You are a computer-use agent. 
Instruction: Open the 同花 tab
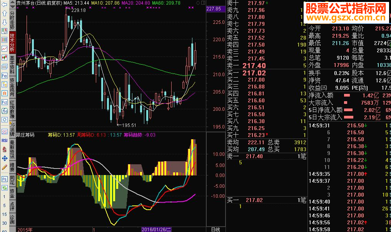12,181
